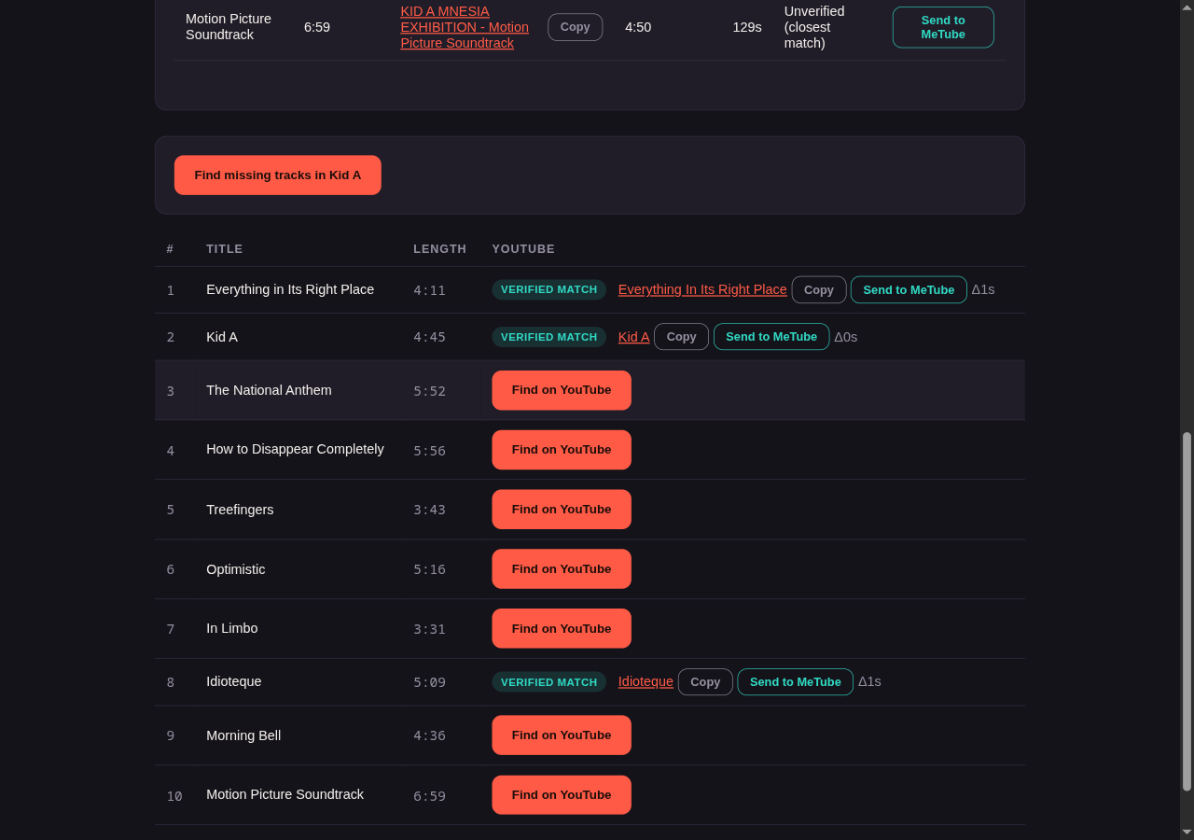Find The National Anthem on YouTube
This screenshot has height=840, width=1194.
click(x=562, y=390)
